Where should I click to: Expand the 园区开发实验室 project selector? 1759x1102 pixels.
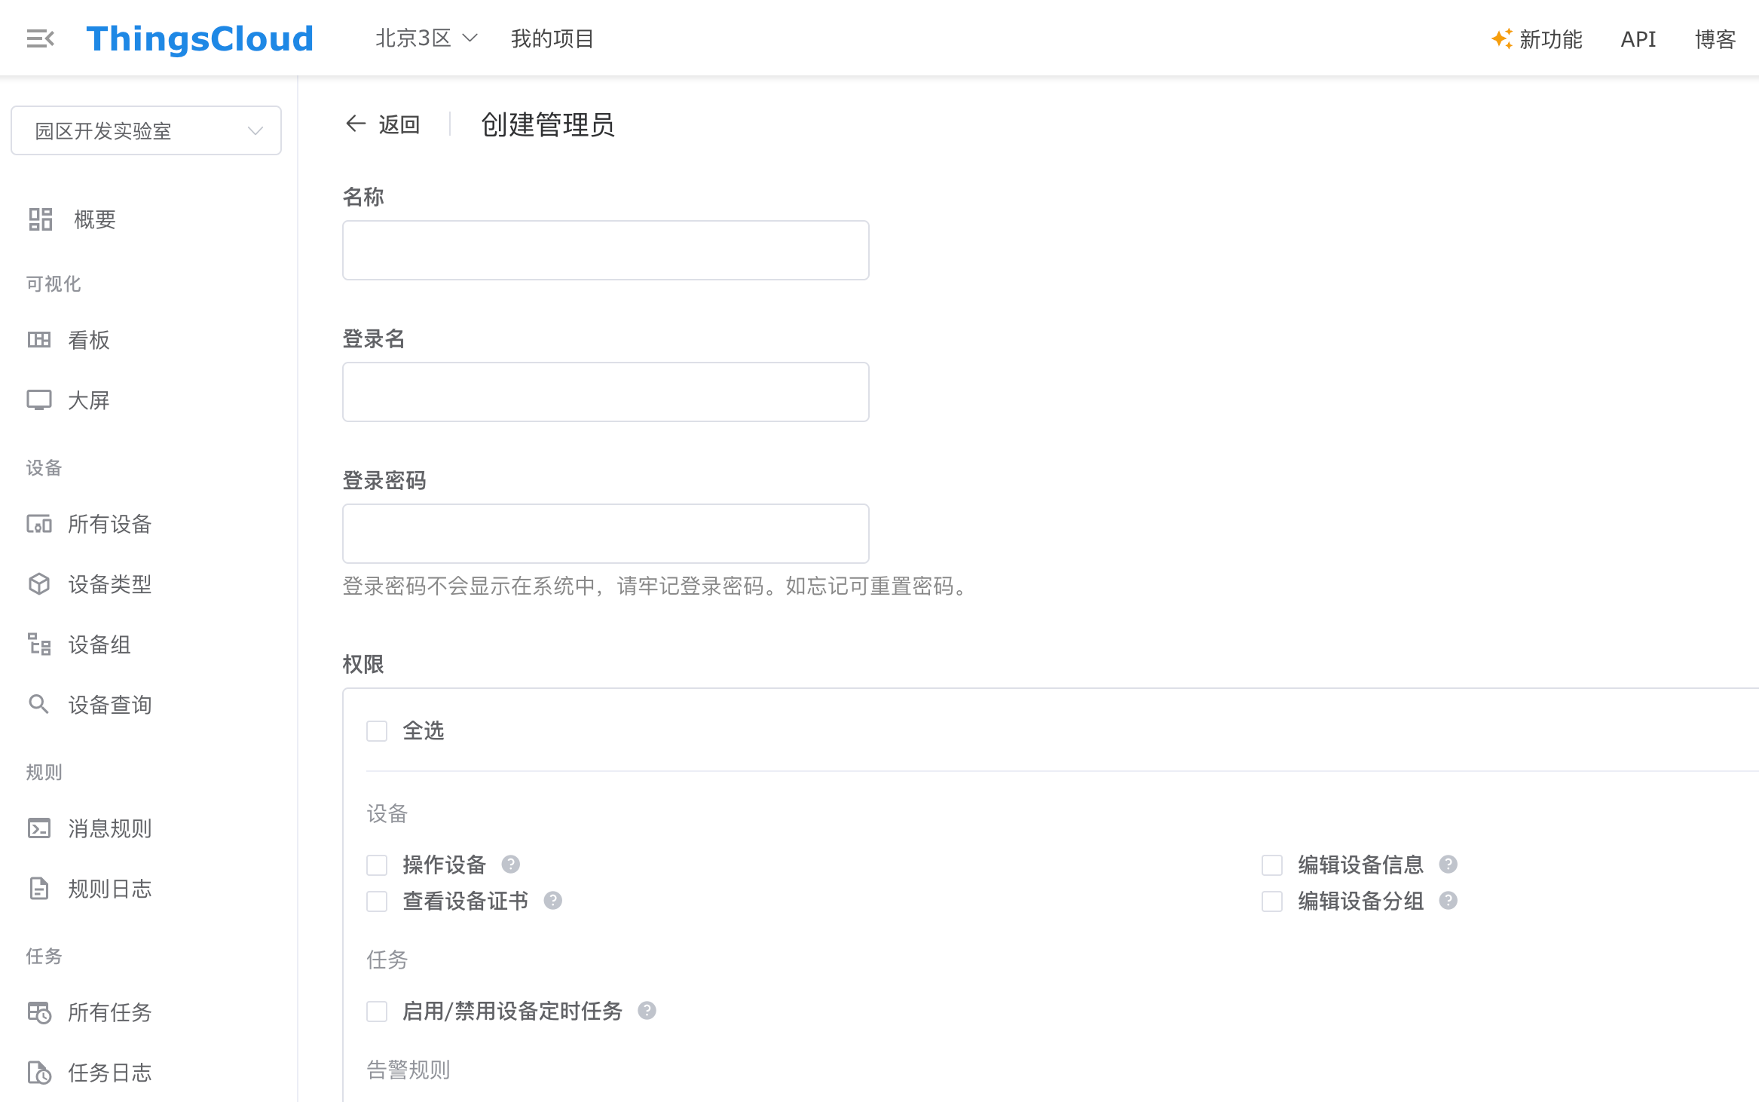[146, 131]
